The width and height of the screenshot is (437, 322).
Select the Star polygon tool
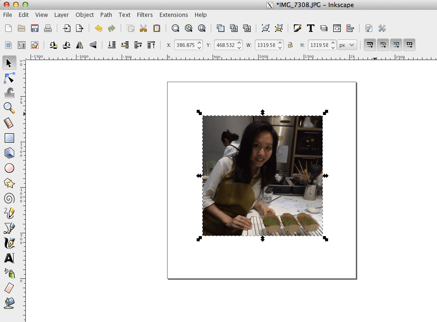pyautogui.click(x=9, y=183)
